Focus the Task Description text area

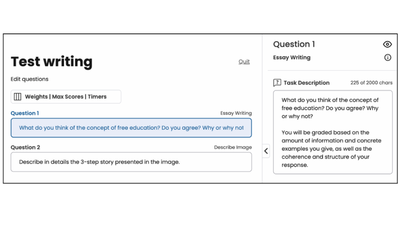333,132
